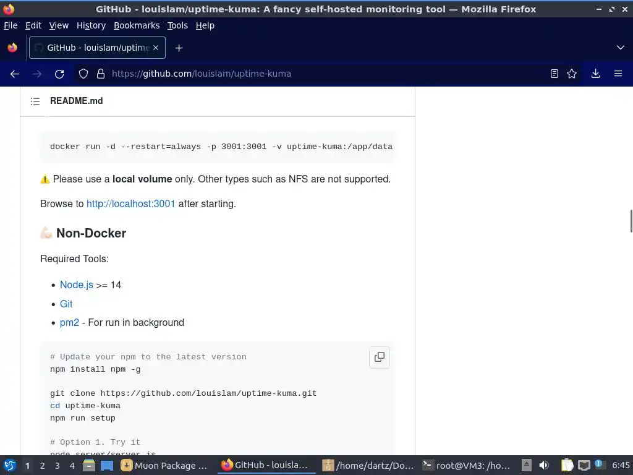Click show desktop taskbar icon
Image resolution: width=633 pixels, height=475 pixels.
107,466
